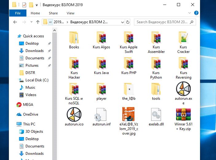Open address bar history dropdown
This screenshot has width=216, height=160.
pos(122,22)
